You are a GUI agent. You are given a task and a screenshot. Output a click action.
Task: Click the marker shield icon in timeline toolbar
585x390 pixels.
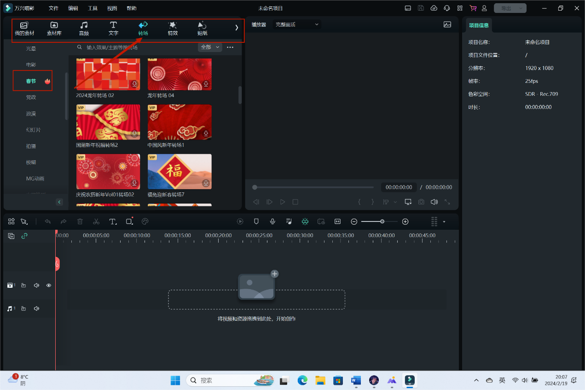pyautogui.click(x=256, y=221)
